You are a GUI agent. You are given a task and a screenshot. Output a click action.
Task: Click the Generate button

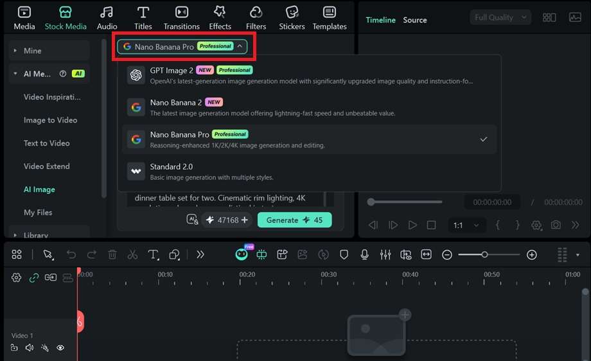294,220
